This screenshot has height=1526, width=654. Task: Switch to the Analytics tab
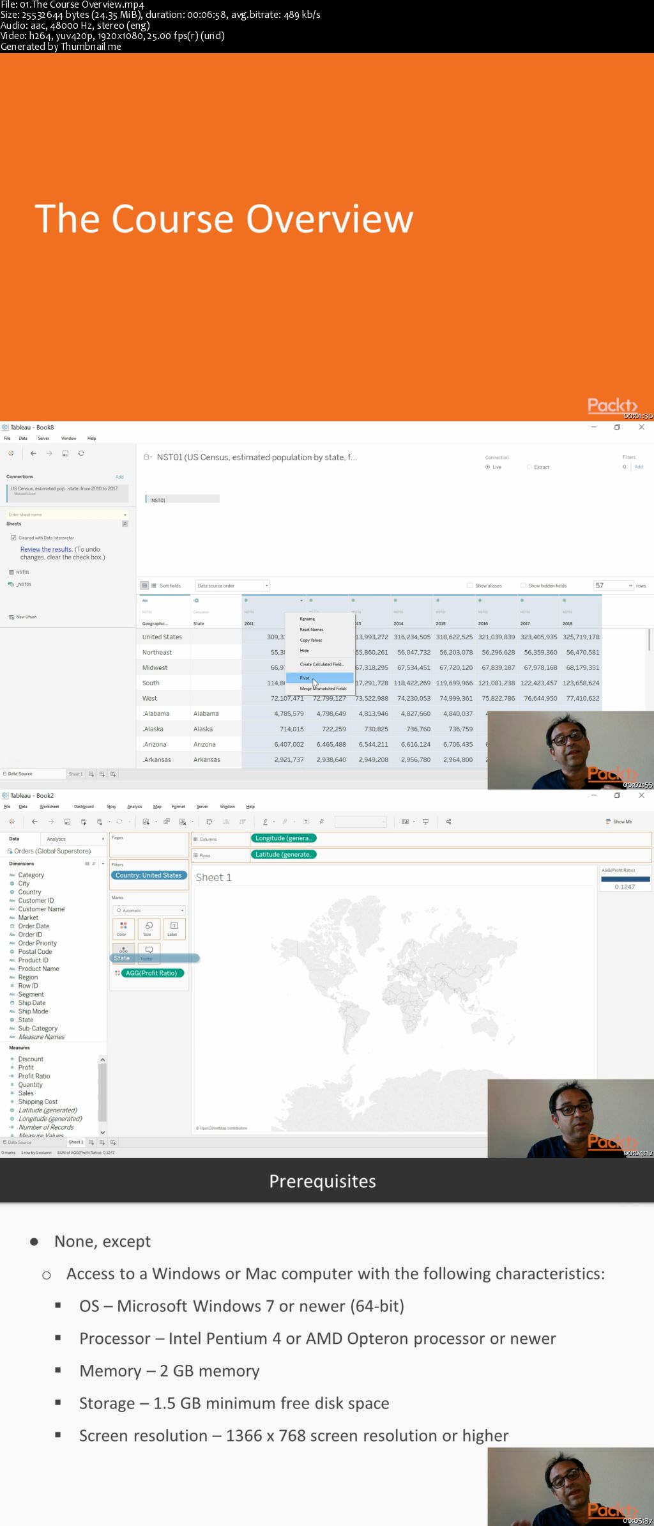56,839
